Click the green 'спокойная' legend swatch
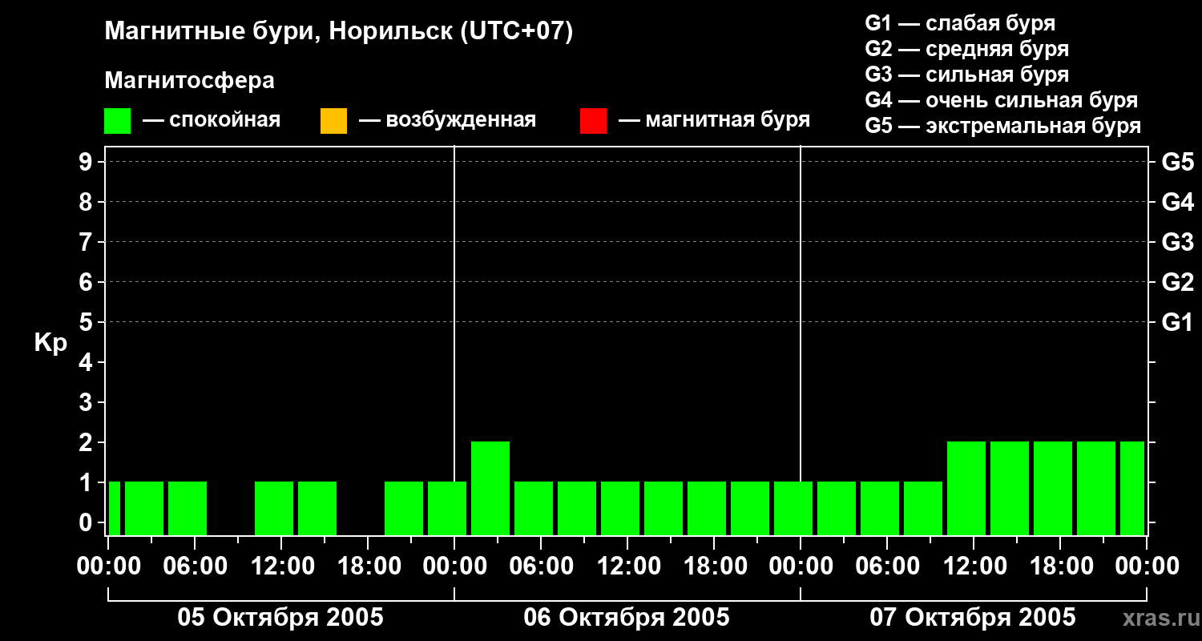The width and height of the screenshot is (1202, 641). [117, 120]
